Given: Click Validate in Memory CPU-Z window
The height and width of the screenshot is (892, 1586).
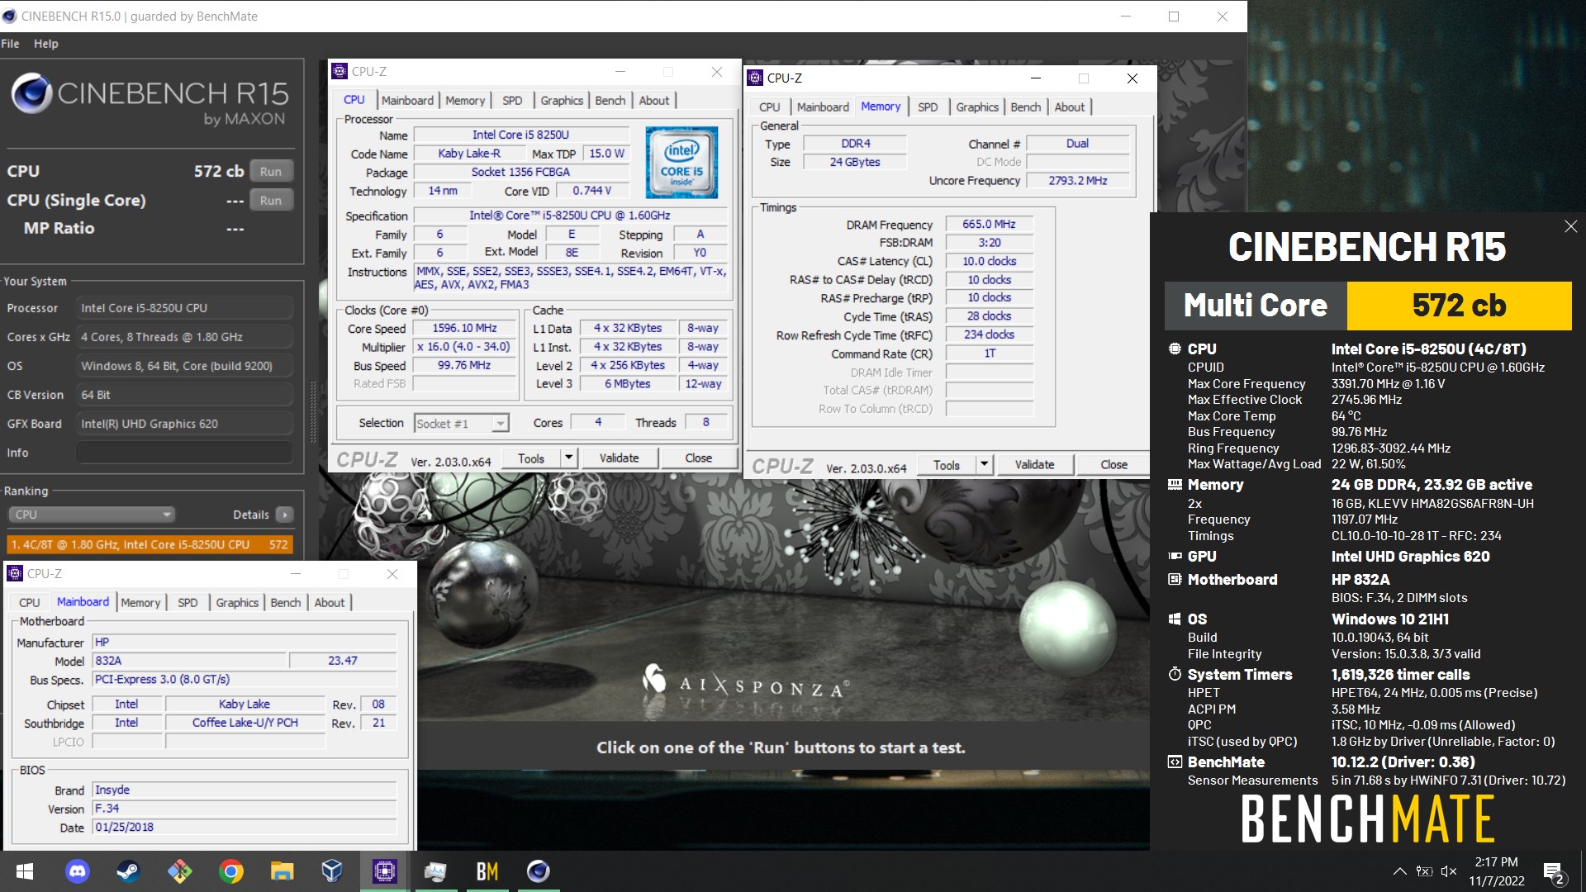Looking at the screenshot, I should click(1034, 465).
